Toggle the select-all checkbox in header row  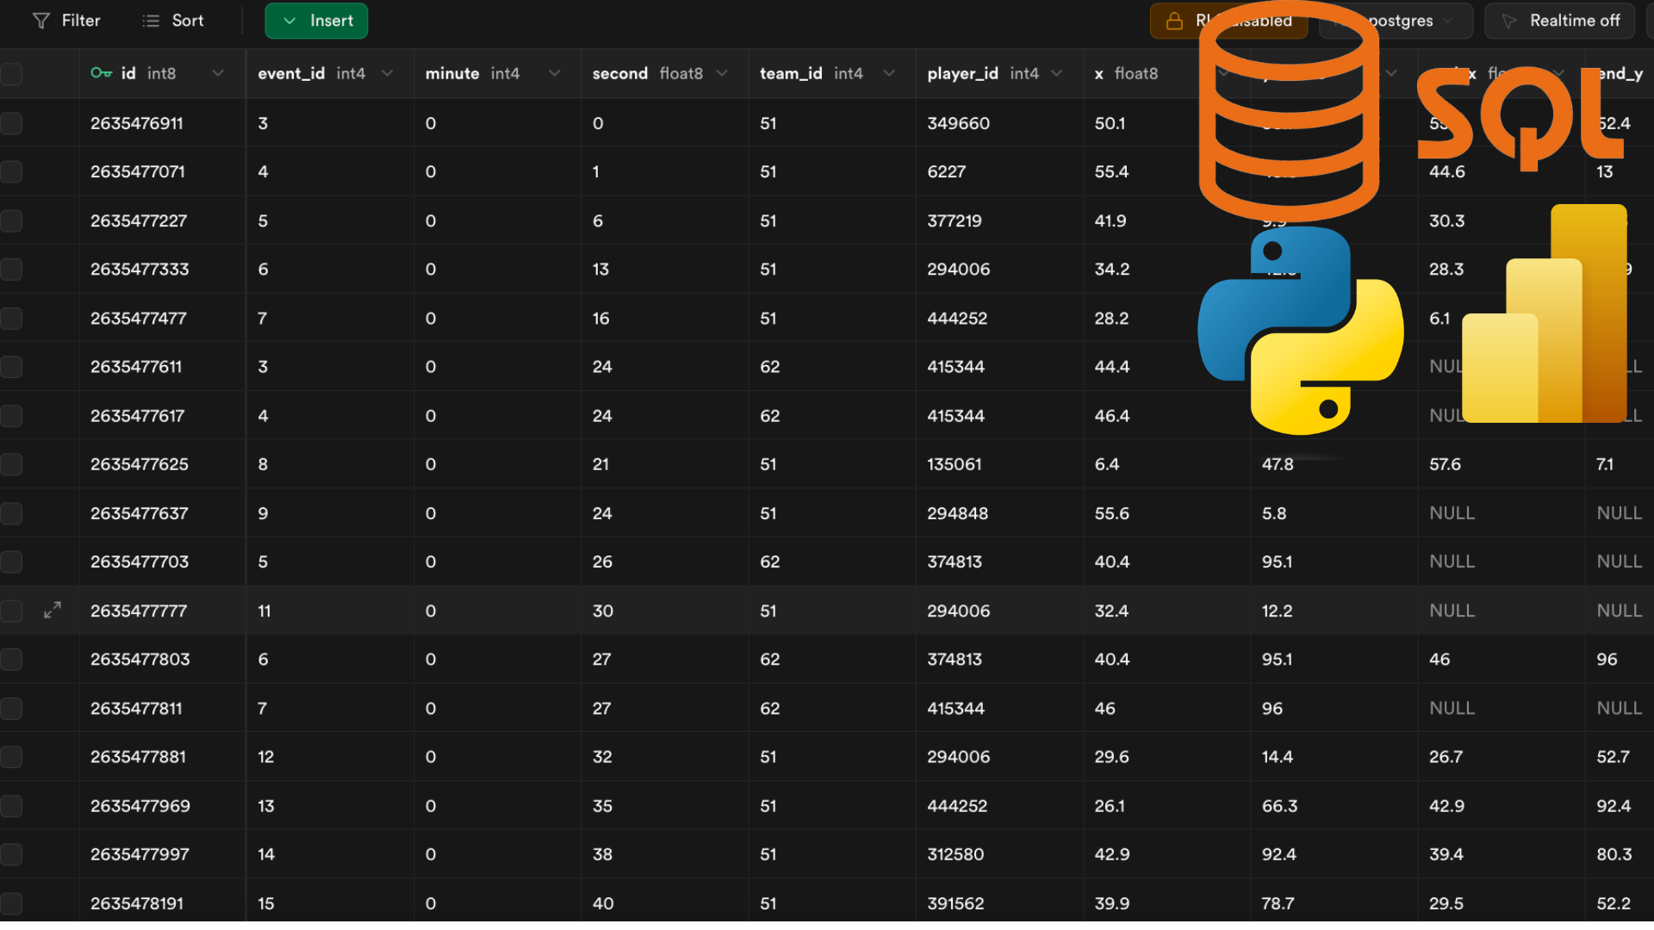pyautogui.click(x=11, y=74)
